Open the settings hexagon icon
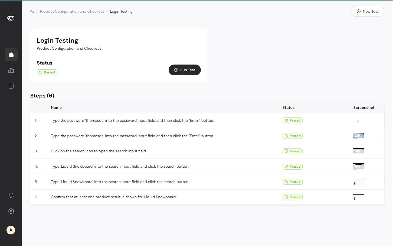The width and height of the screenshot is (393, 246). [x=11, y=211]
